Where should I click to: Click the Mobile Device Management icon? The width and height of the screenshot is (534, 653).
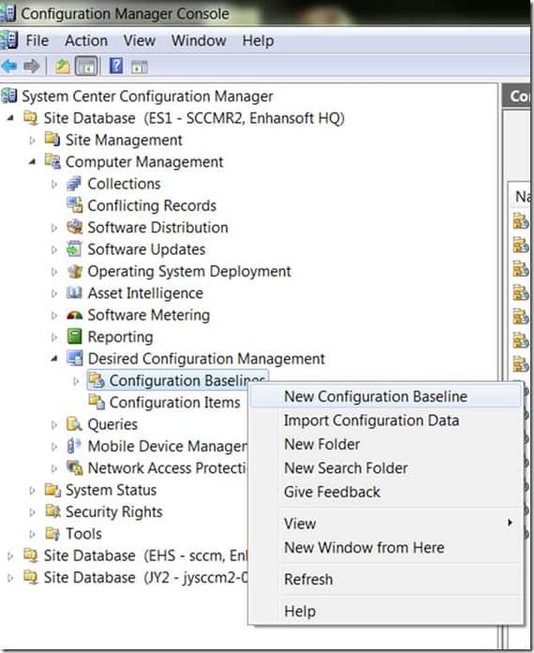[74, 446]
